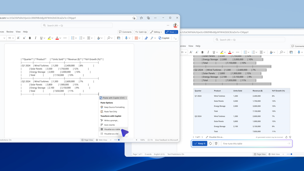Click the Designer magic wand icon
The image size is (304, 171).
pos(152,38)
